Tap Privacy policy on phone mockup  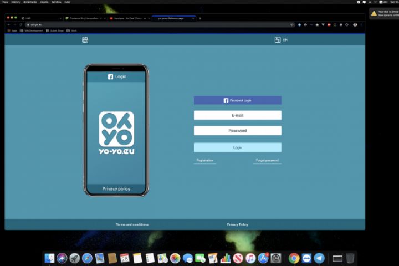(x=116, y=188)
